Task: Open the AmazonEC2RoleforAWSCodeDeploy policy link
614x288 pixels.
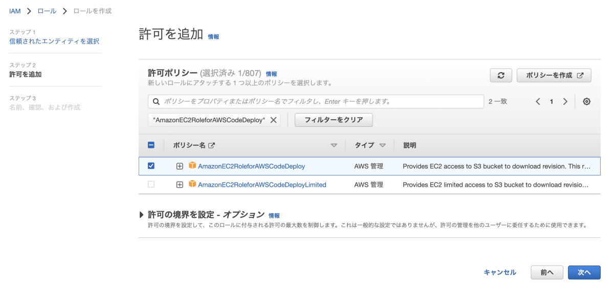Action: tap(251, 166)
